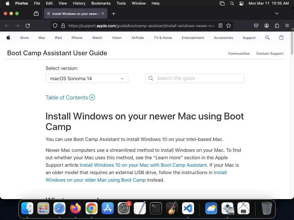Go back to previous page
Viewport: 294px width, 220px height.
[x=7, y=25]
